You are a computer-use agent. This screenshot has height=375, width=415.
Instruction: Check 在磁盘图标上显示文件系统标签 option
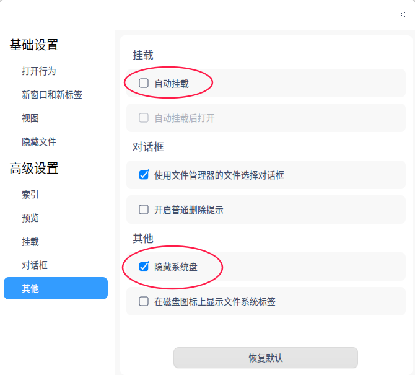[144, 302]
